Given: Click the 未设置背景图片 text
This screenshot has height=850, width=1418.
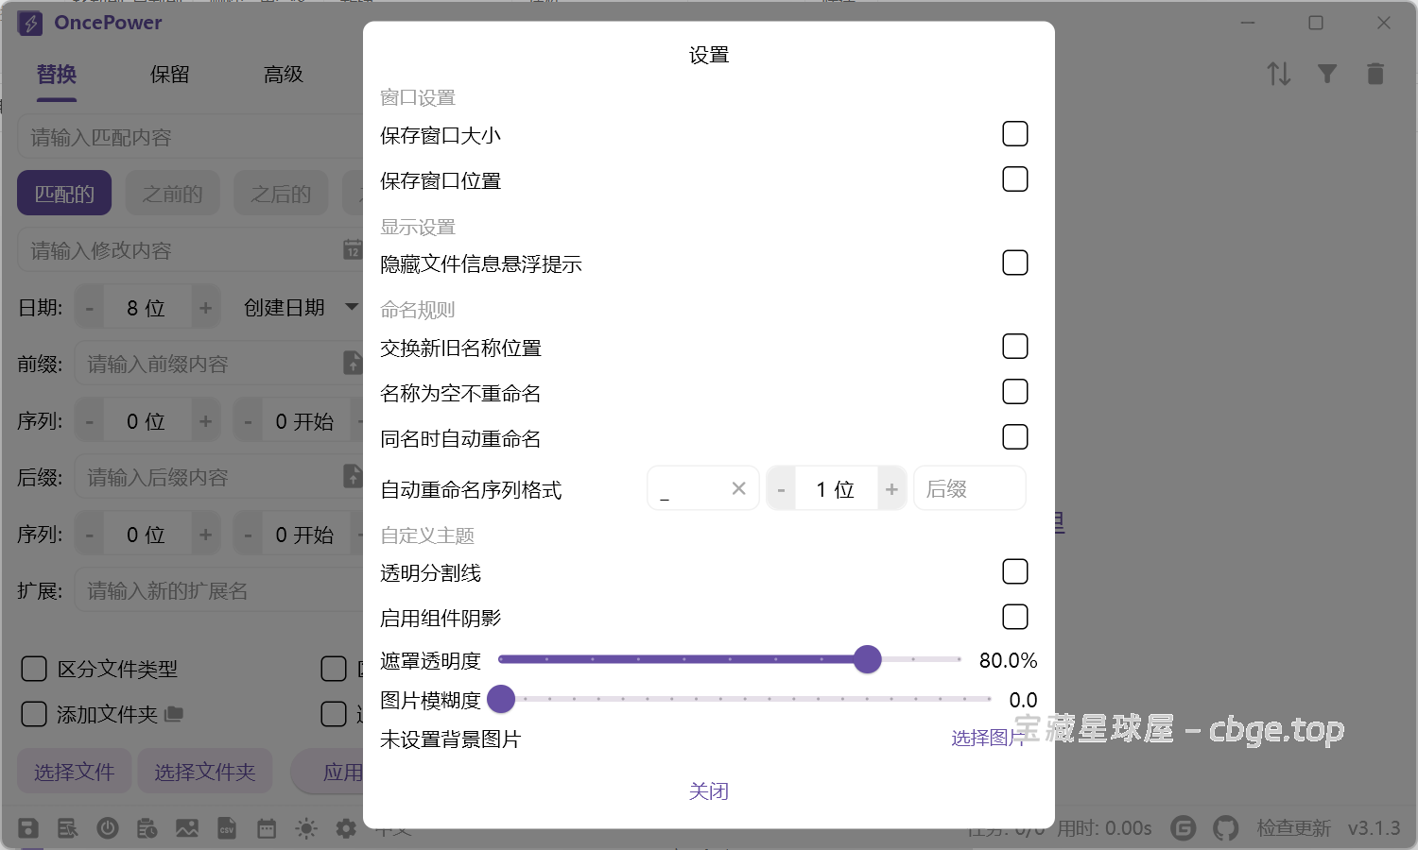Looking at the screenshot, I should click(450, 739).
